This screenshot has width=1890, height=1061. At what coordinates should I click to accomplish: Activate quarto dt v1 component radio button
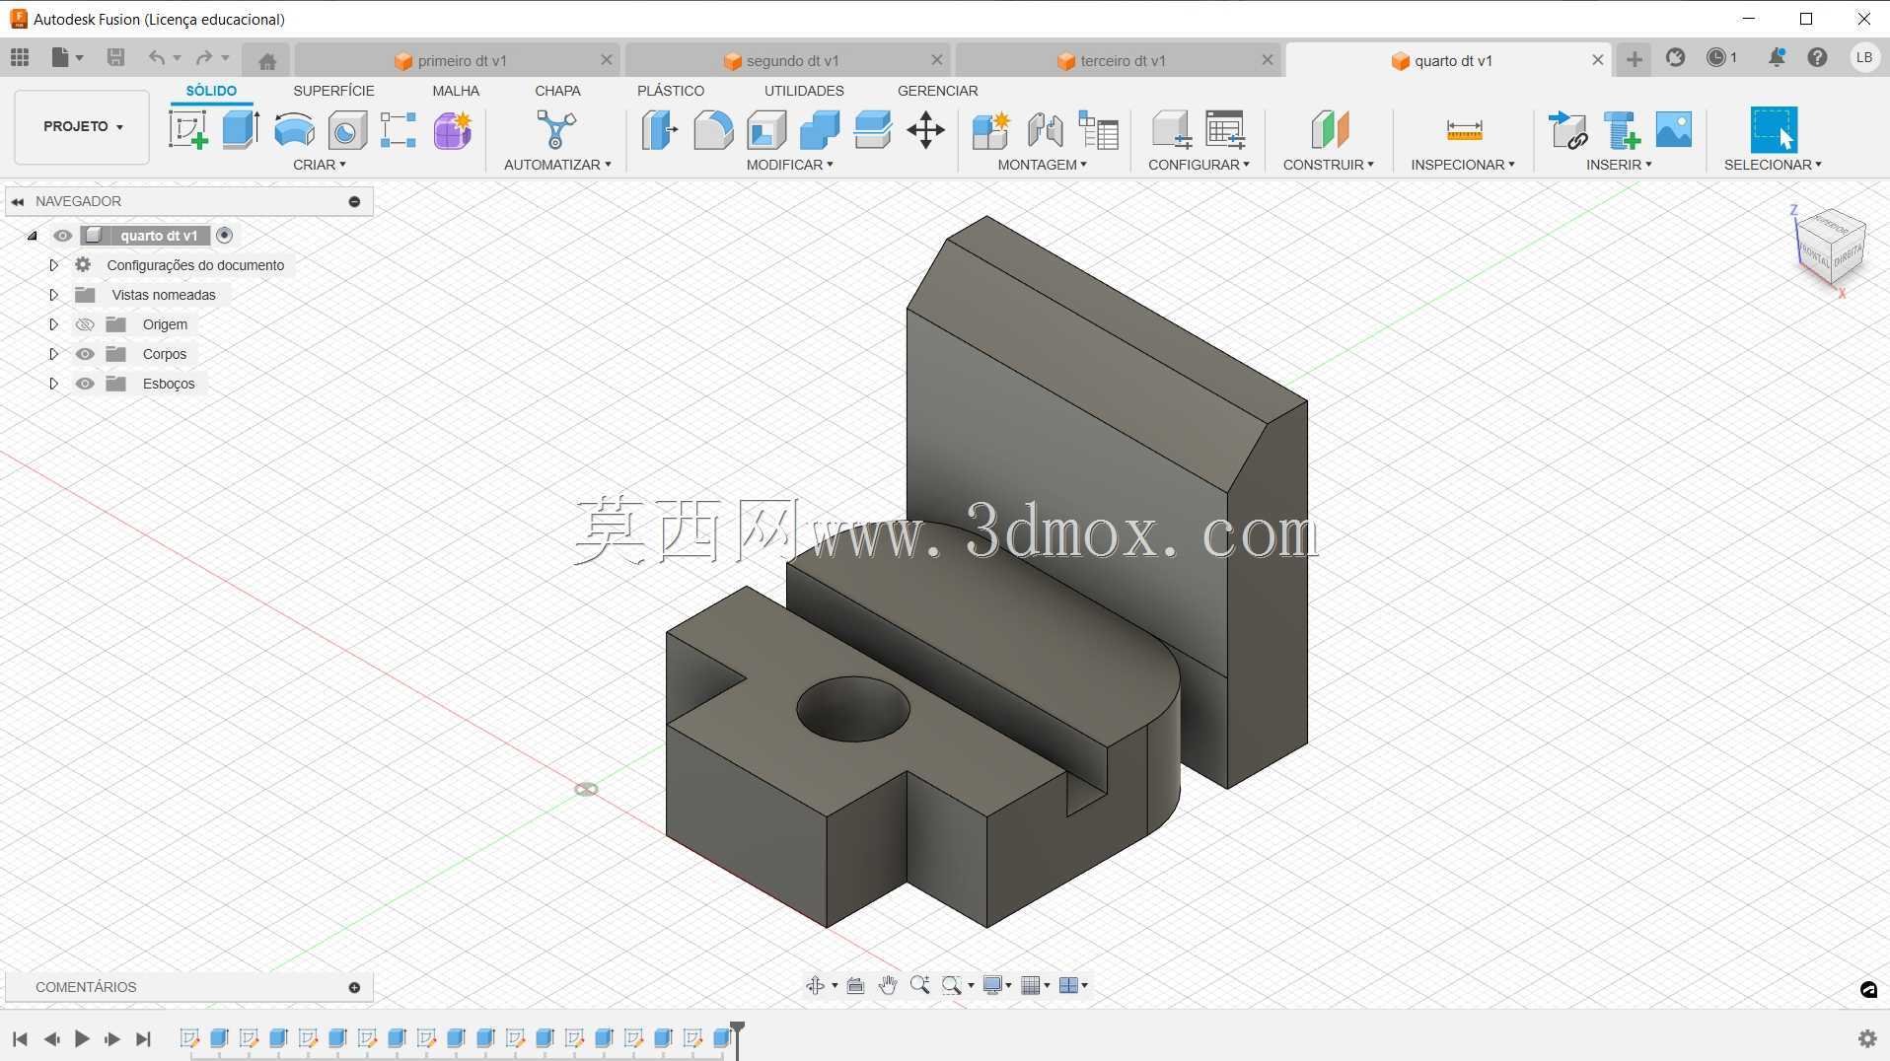coord(224,235)
